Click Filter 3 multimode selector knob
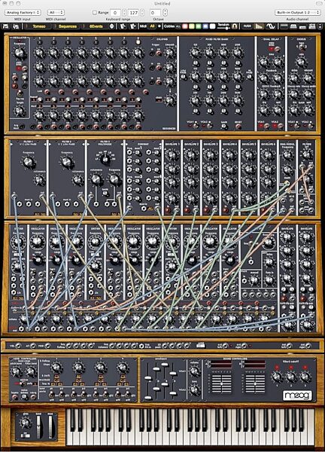The image size is (325, 452). click(x=105, y=159)
